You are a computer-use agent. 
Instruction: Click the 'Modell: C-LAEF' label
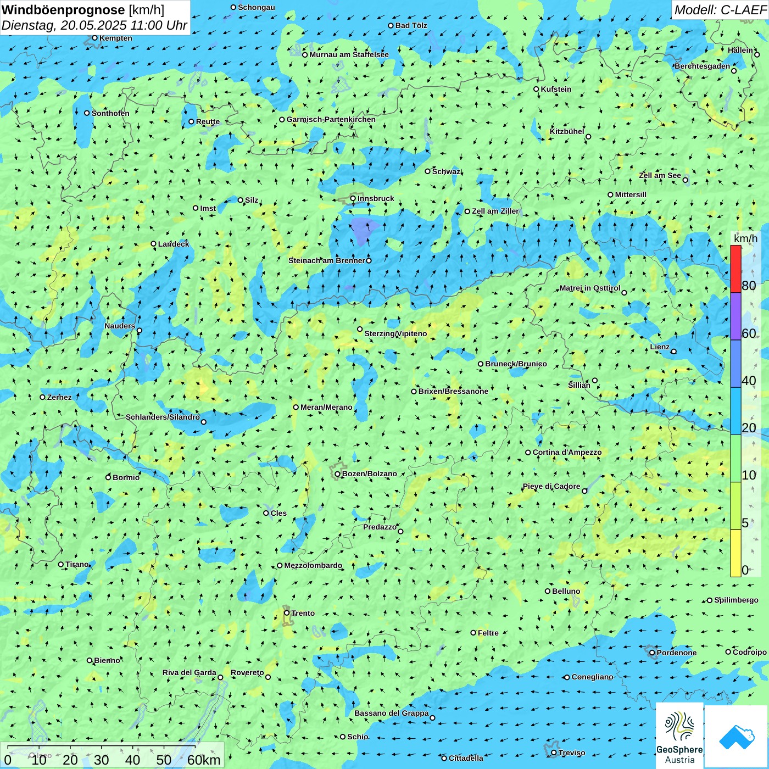click(x=720, y=10)
